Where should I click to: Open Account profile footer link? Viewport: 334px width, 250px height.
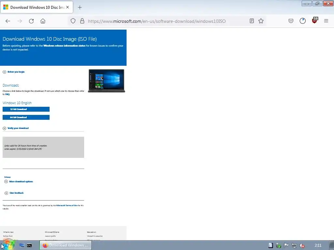pos(50,236)
